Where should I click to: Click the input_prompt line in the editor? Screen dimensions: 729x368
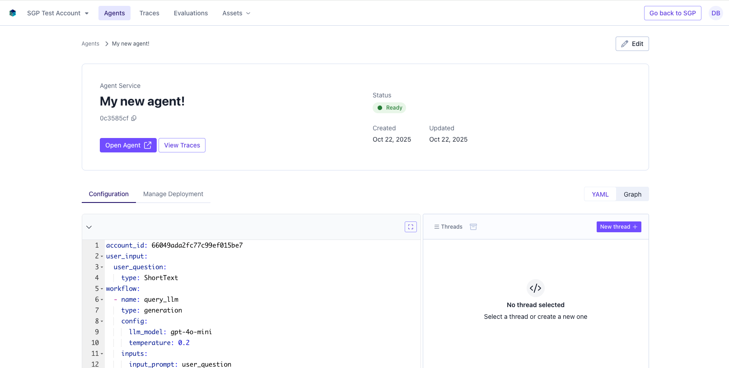[180, 364]
